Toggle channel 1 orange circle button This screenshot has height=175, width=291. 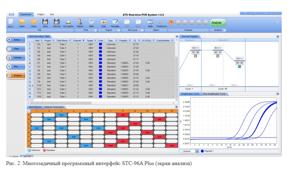click(x=171, y=23)
